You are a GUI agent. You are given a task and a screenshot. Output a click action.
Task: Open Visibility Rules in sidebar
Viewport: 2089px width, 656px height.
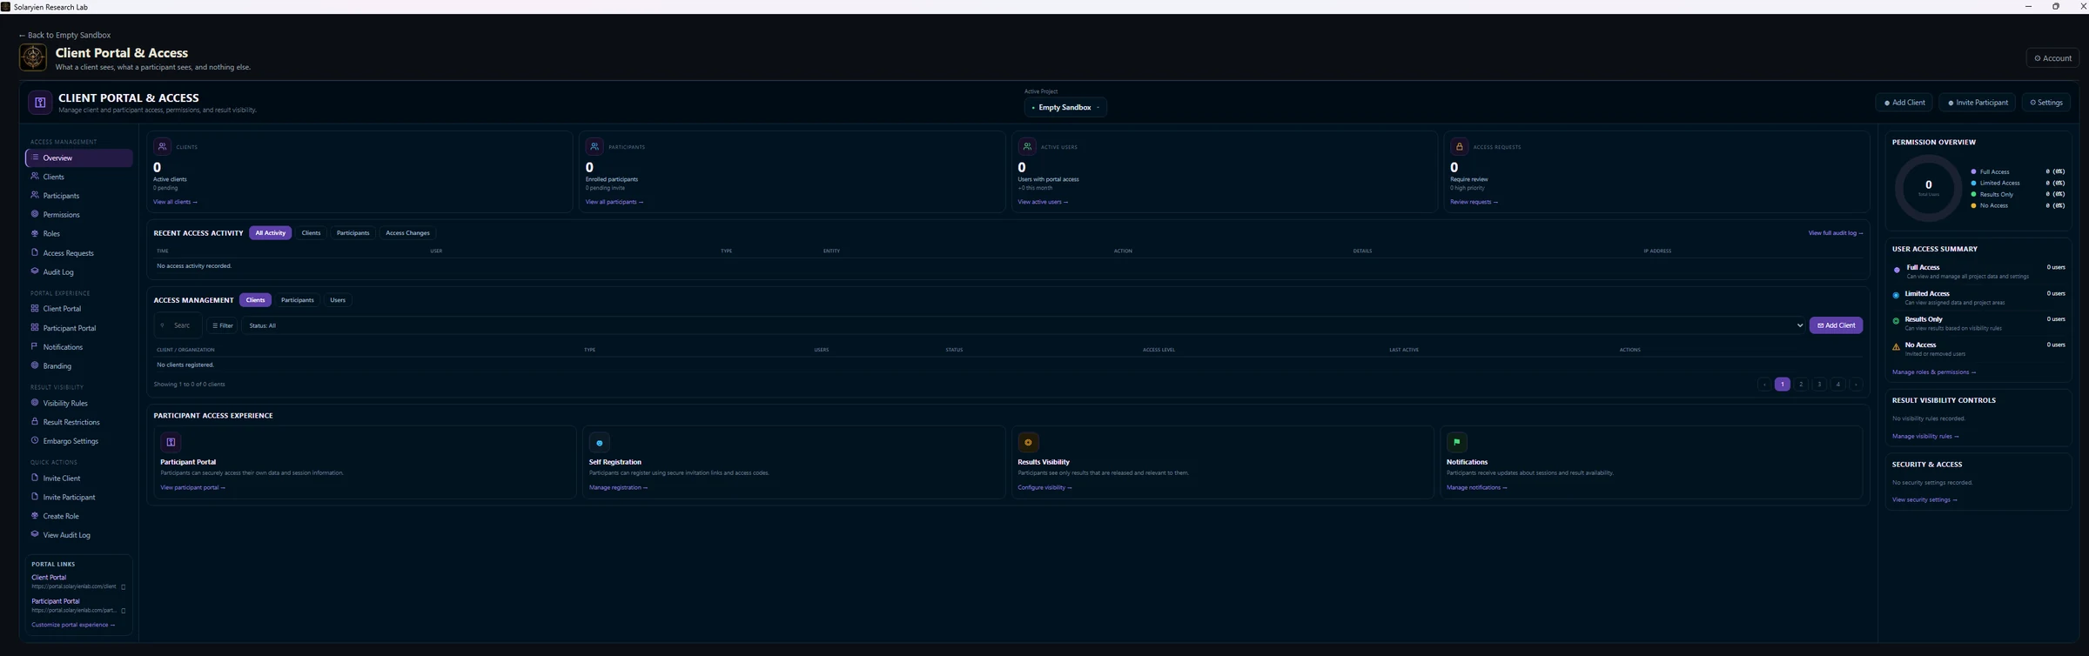pos(78,404)
